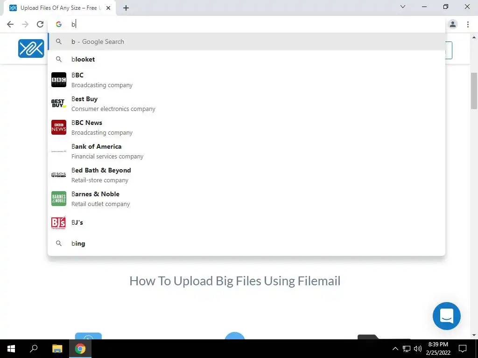The width and height of the screenshot is (478, 358).
Task: Click the browser forward arrow
Action: [25, 24]
